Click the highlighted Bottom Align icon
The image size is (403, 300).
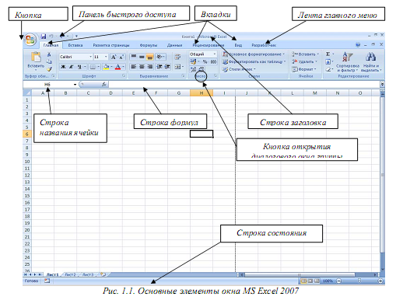point(150,57)
